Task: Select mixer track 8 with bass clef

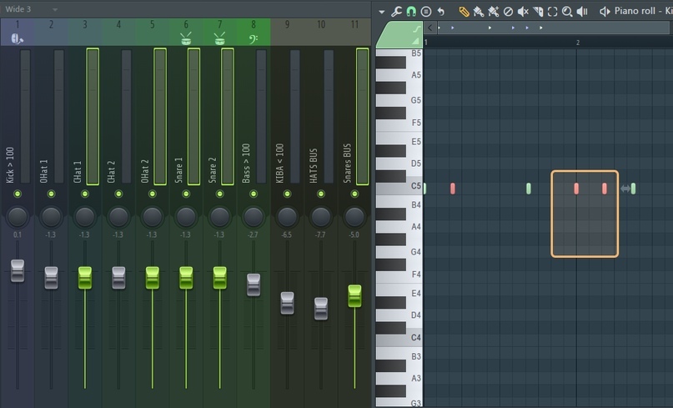Action: (254, 32)
